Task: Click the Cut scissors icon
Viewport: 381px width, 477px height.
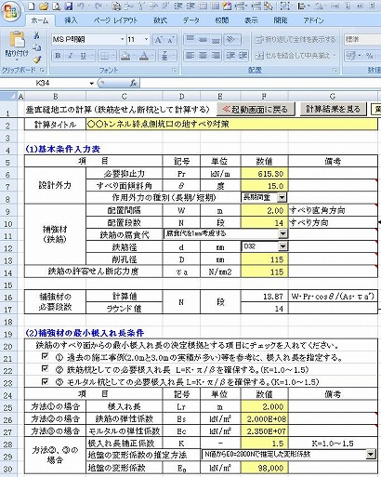Action: point(36,36)
